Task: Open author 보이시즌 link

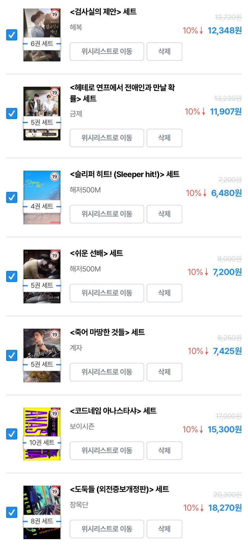Action: point(82,426)
